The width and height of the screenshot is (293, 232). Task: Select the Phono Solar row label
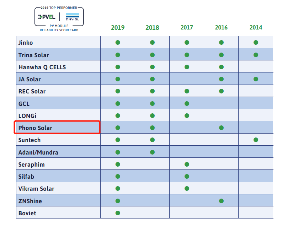click(x=35, y=128)
